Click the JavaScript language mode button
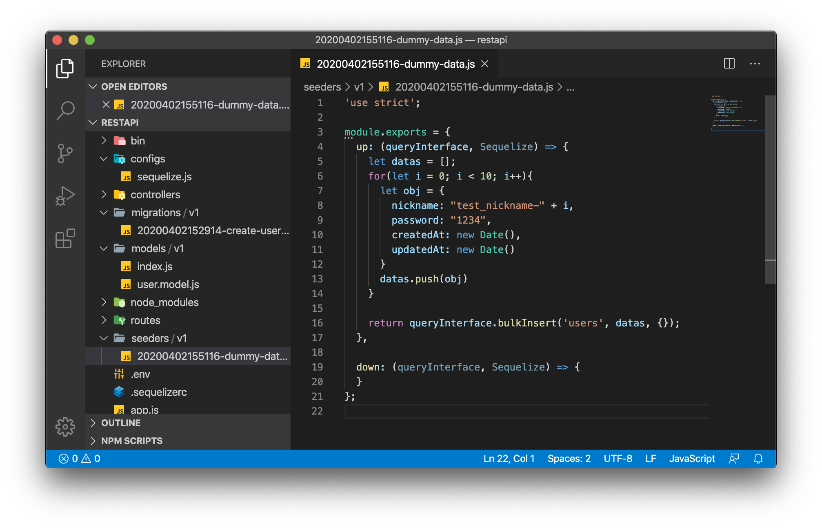822x528 pixels. click(x=692, y=459)
